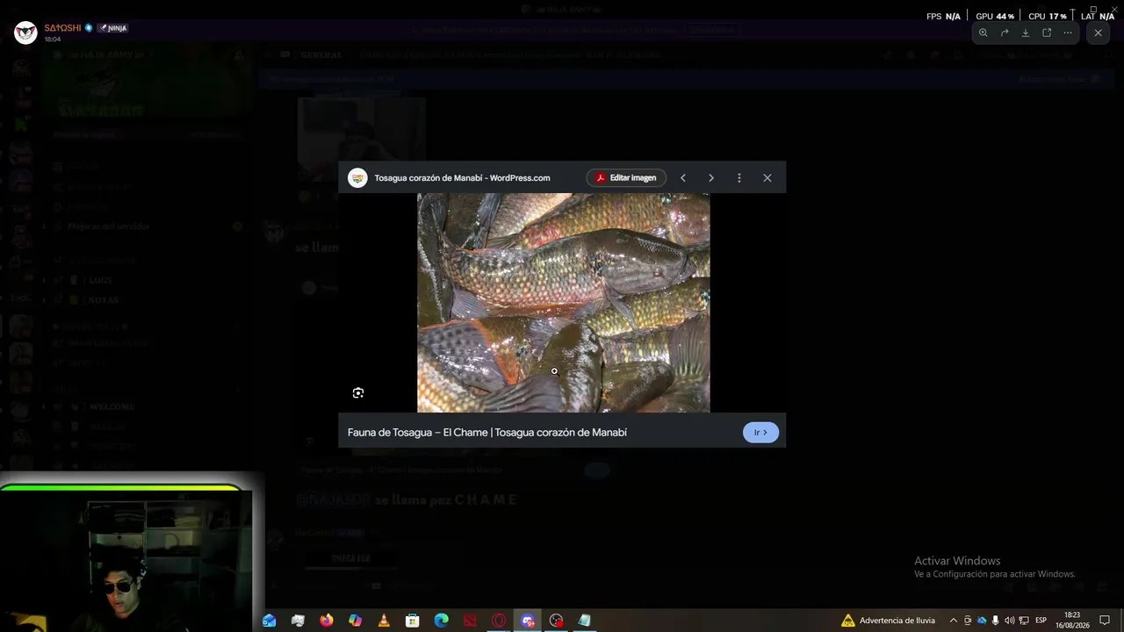
Task: Click the Tosagua site favicon
Action: click(x=357, y=178)
